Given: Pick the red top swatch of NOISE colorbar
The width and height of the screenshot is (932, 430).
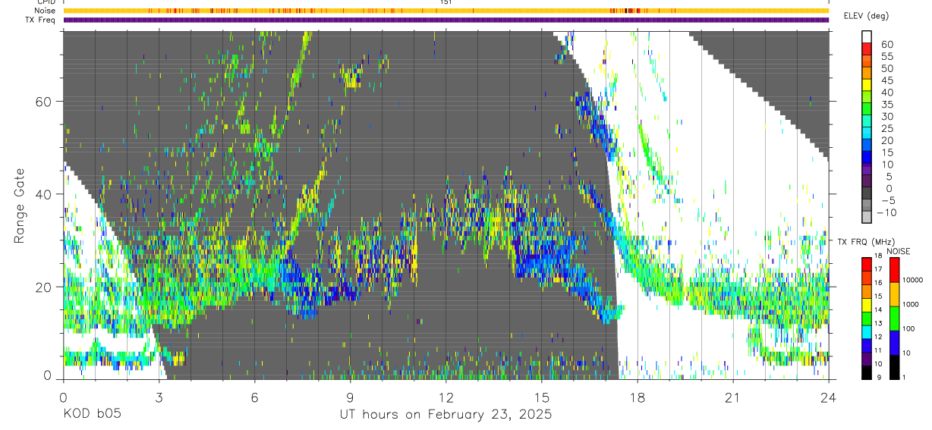Looking at the screenshot, I should (893, 270).
